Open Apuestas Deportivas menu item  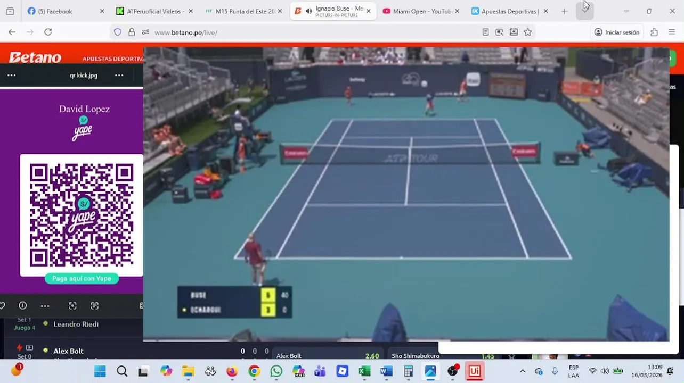coord(113,59)
